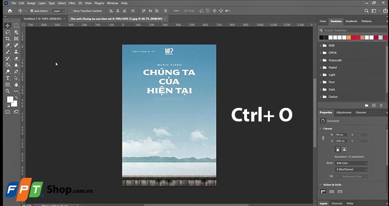The image size is (389, 206).
Task: Collapse the Canvas section
Action: point(320,129)
